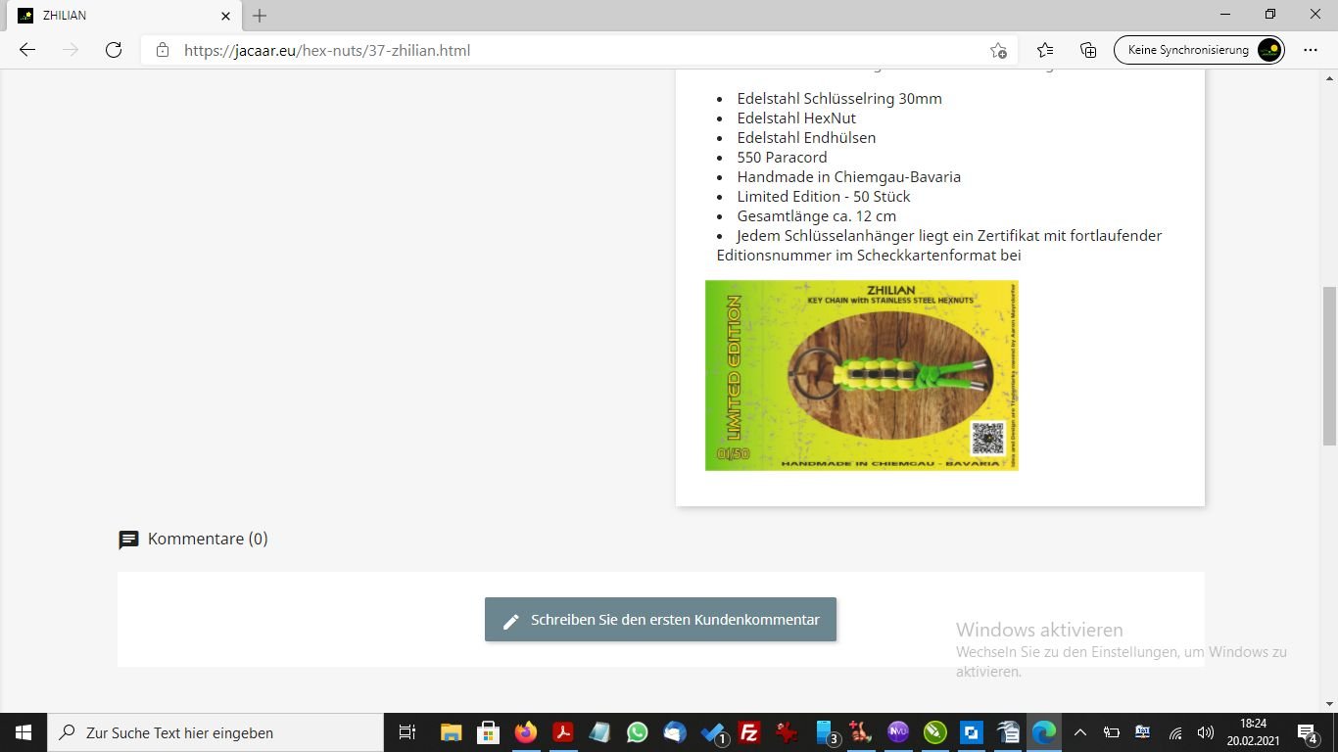Open Wi-Fi network settings tray icon
The width and height of the screenshot is (1338, 752).
tap(1175, 732)
